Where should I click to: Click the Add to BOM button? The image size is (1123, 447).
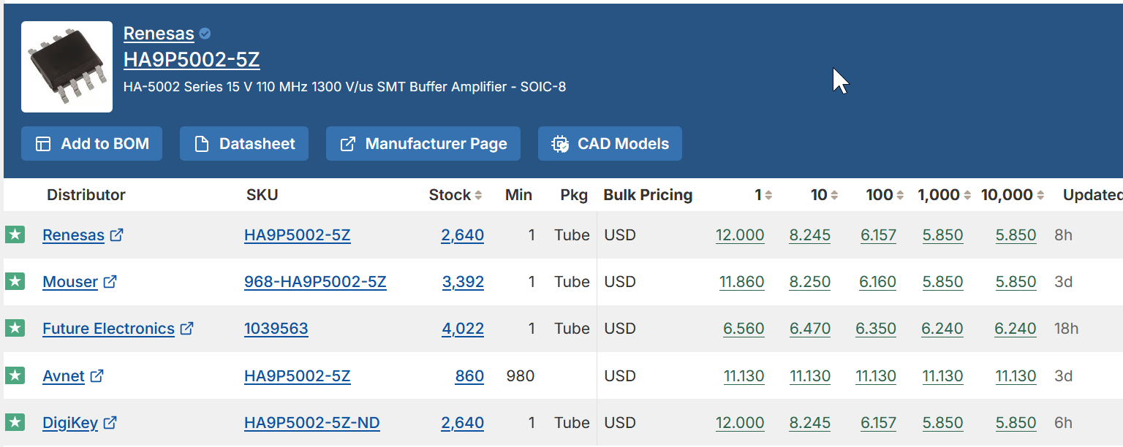click(x=91, y=144)
